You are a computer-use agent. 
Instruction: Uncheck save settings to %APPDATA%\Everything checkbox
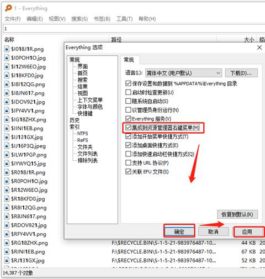tap(128, 83)
